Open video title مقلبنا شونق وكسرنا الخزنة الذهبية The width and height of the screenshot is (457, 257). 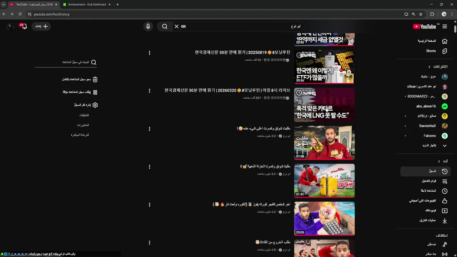265,166
